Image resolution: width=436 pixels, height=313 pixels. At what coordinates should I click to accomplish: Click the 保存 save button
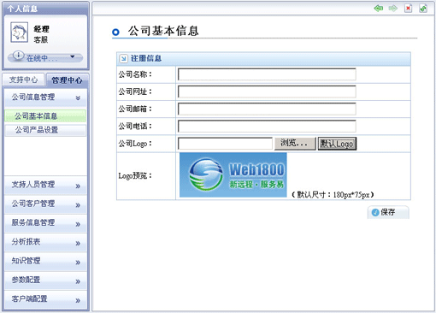point(388,212)
